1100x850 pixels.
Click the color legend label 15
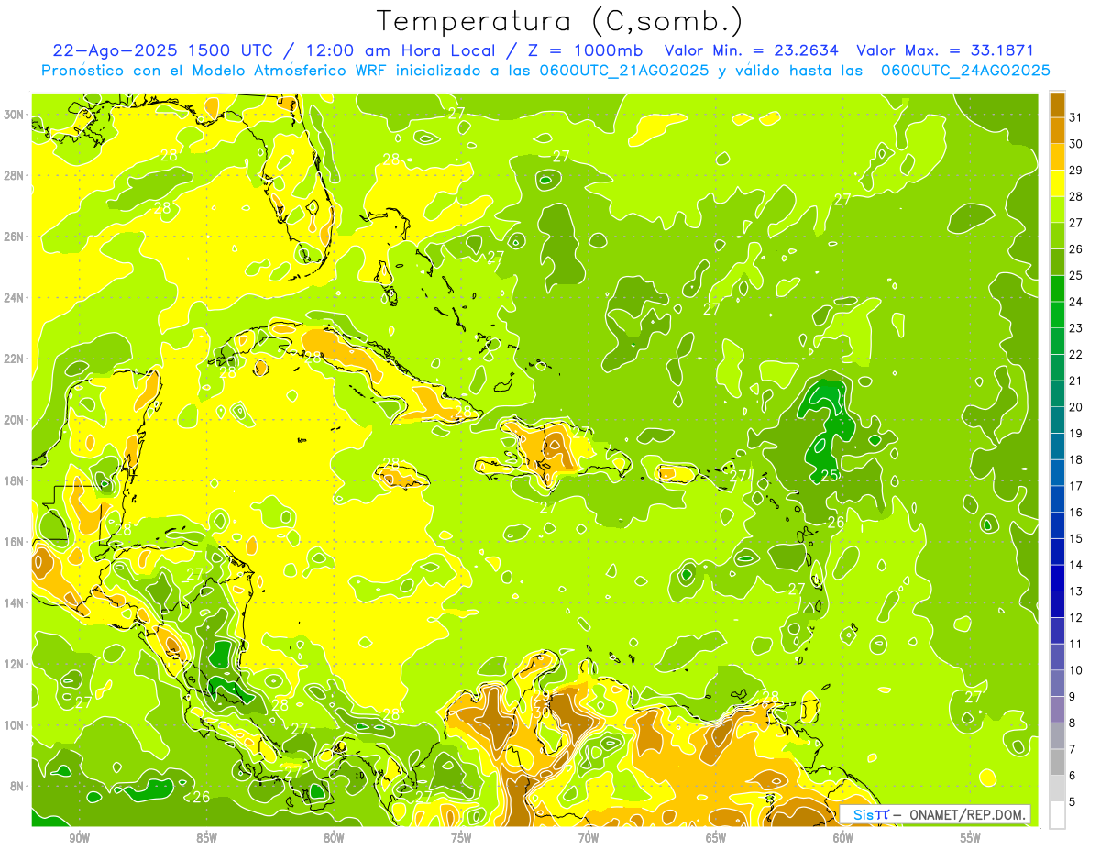click(x=1075, y=538)
